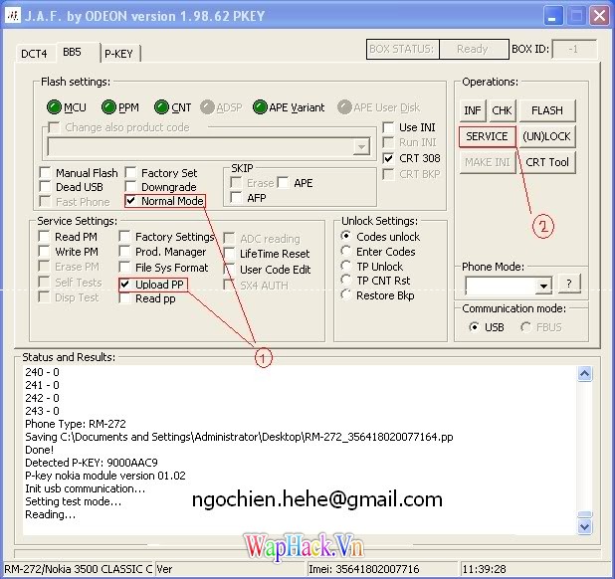Click the RM-272/Nokia 3500 CLASSIC status entry
The width and height of the screenshot is (615, 579).
(x=78, y=569)
